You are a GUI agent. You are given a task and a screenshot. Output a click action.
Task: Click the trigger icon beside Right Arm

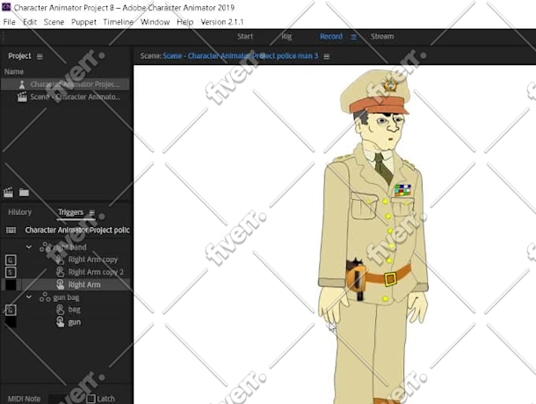pyautogui.click(x=60, y=284)
